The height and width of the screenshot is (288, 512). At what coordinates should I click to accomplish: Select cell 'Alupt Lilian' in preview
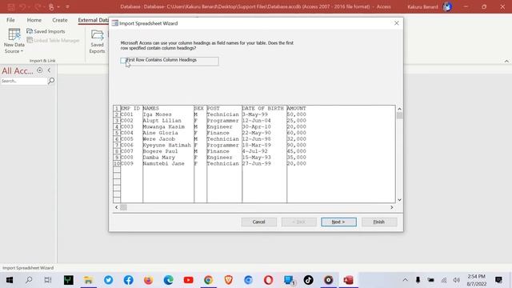(x=168, y=121)
